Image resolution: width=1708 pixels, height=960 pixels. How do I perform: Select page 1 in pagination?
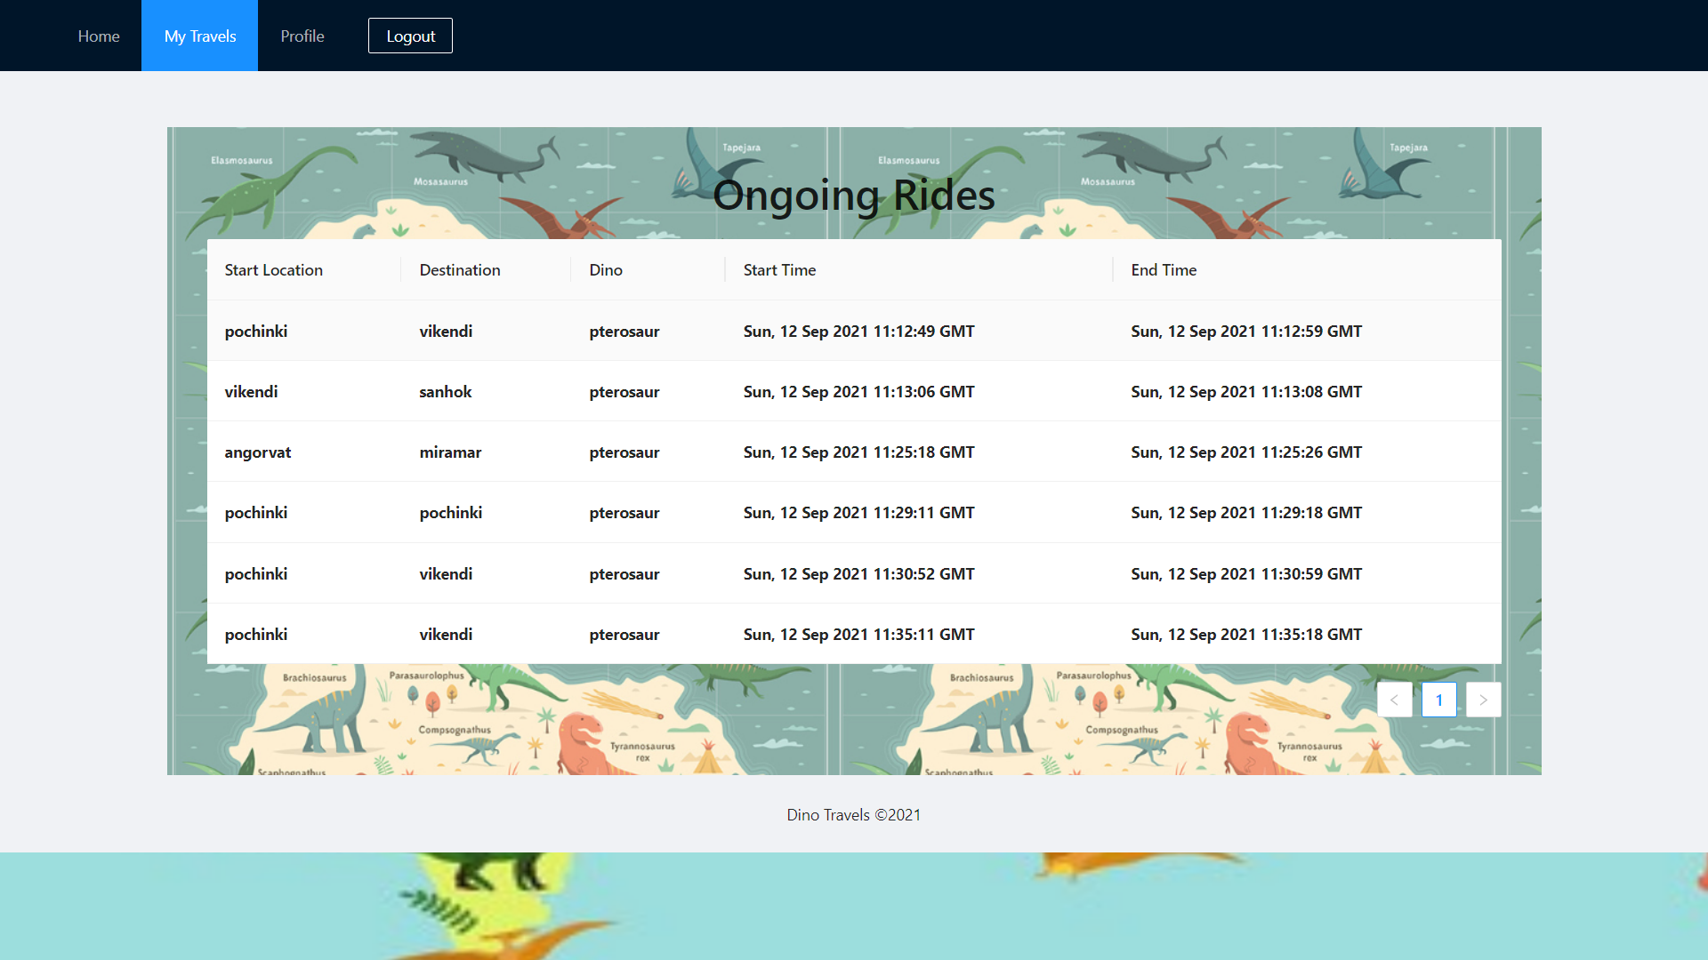tap(1438, 700)
